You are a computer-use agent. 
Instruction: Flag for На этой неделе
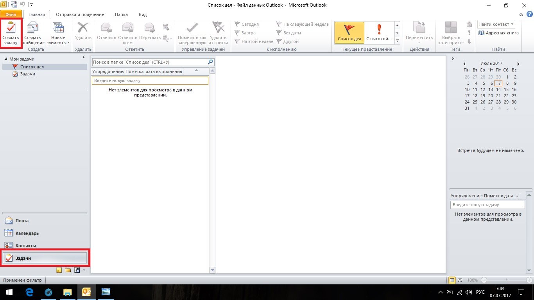click(254, 41)
